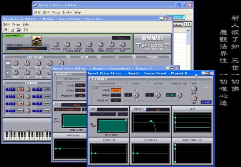The width and height of the screenshot is (241, 167).
Task: Click the EL2 element button
Action: point(11,97)
